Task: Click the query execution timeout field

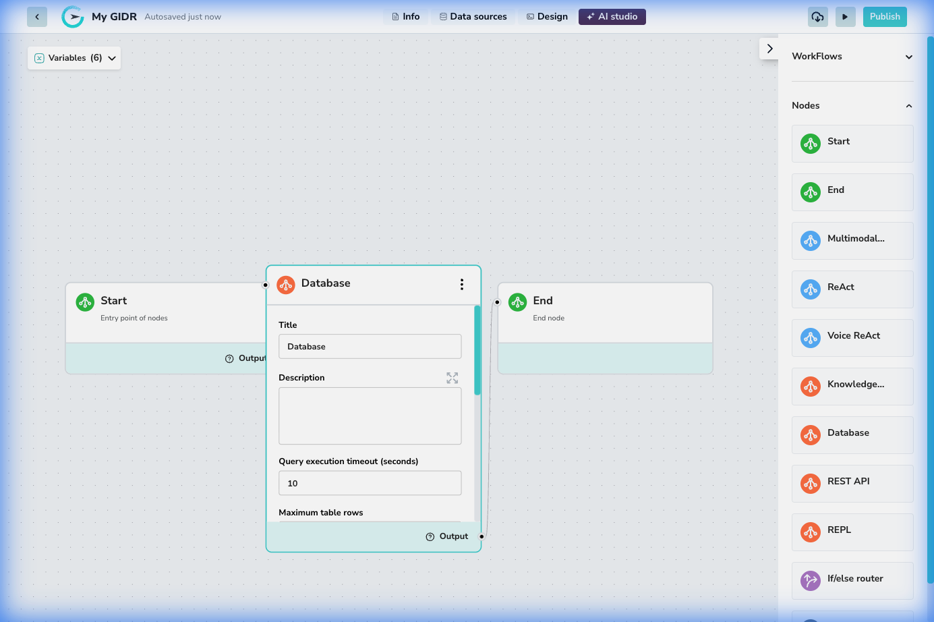Action: (370, 483)
